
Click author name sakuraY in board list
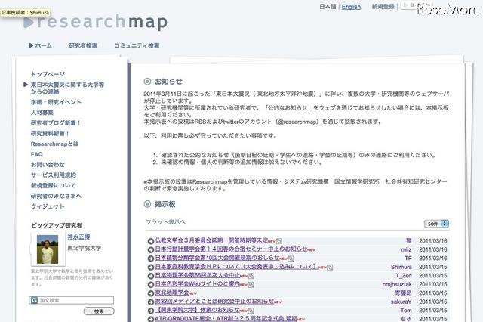tap(401, 302)
